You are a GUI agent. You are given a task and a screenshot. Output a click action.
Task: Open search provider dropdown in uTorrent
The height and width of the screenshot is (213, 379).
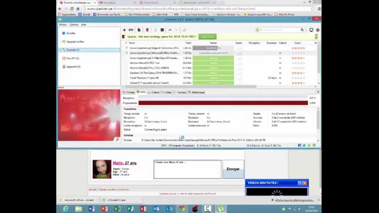(x=258, y=30)
